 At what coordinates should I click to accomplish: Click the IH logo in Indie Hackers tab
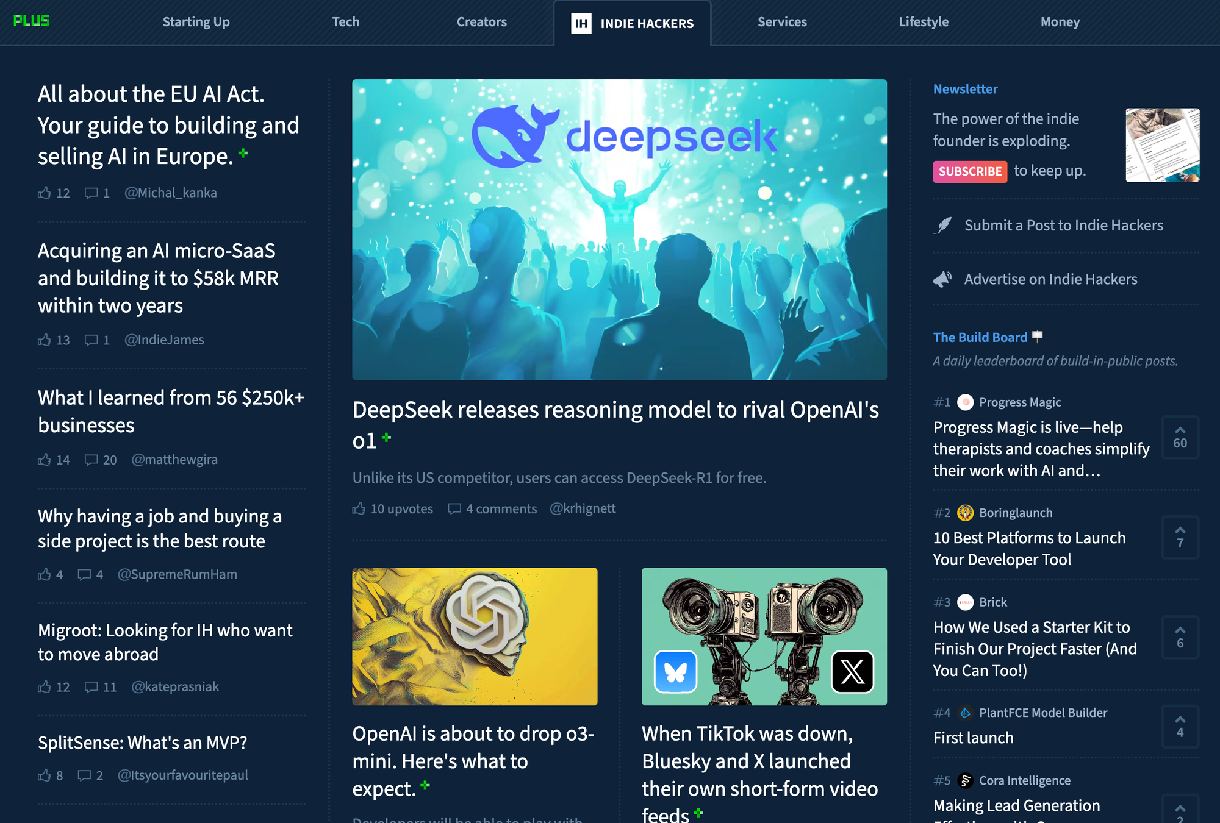pos(581,23)
